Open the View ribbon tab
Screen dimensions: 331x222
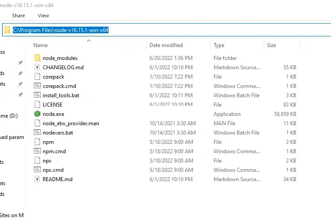pyautogui.click(x=43, y=16)
